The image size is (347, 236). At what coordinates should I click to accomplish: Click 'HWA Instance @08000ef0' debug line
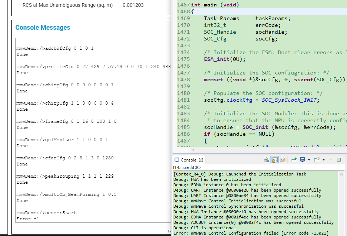[x=246, y=212]
